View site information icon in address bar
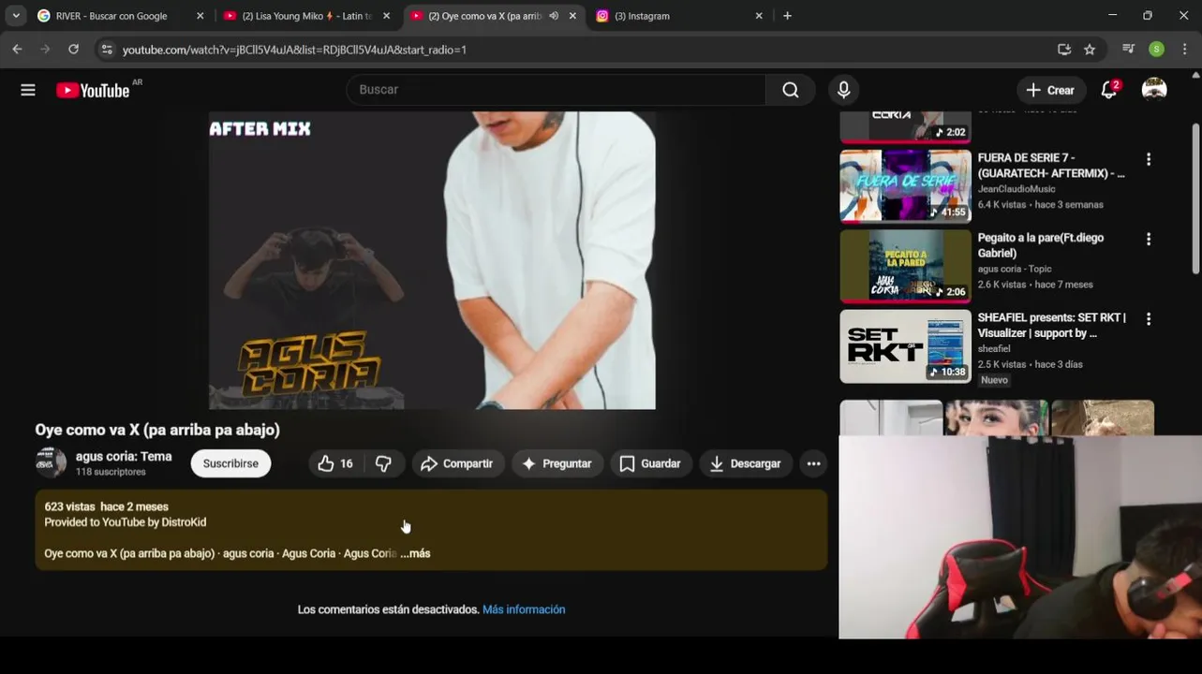Screen dimensions: 1202x674 (x=107, y=50)
